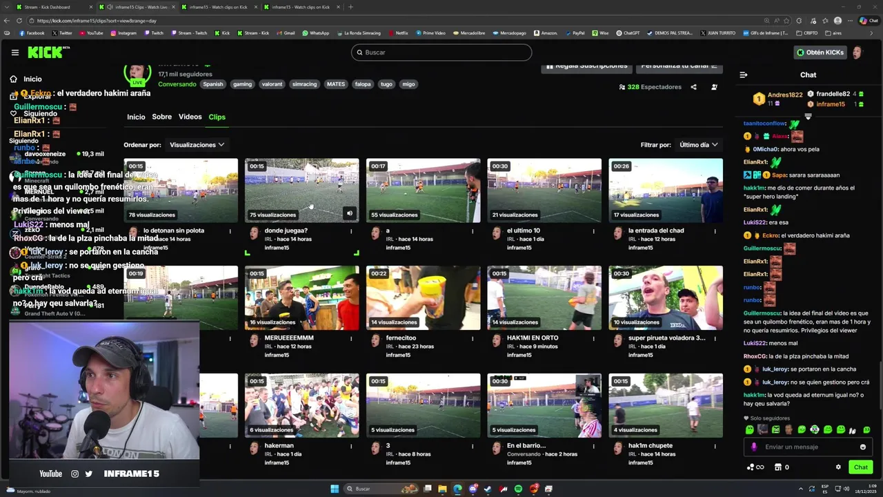Open options for clip 'el ultimo 10'
Viewport: 883px width, 497px height.
593,231
